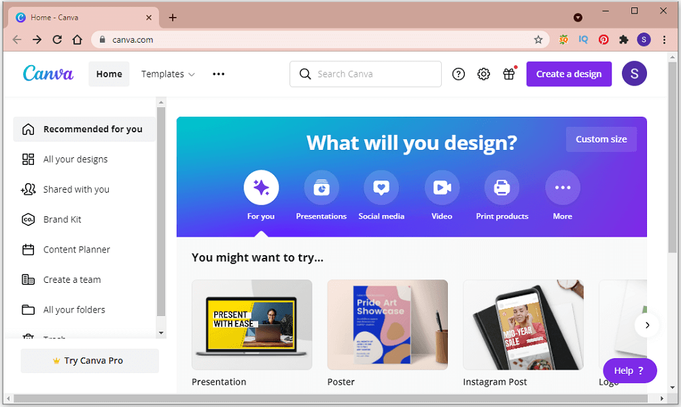Image resolution: width=681 pixels, height=407 pixels.
Task: Select the For you sparkle icon
Action: [261, 187]
